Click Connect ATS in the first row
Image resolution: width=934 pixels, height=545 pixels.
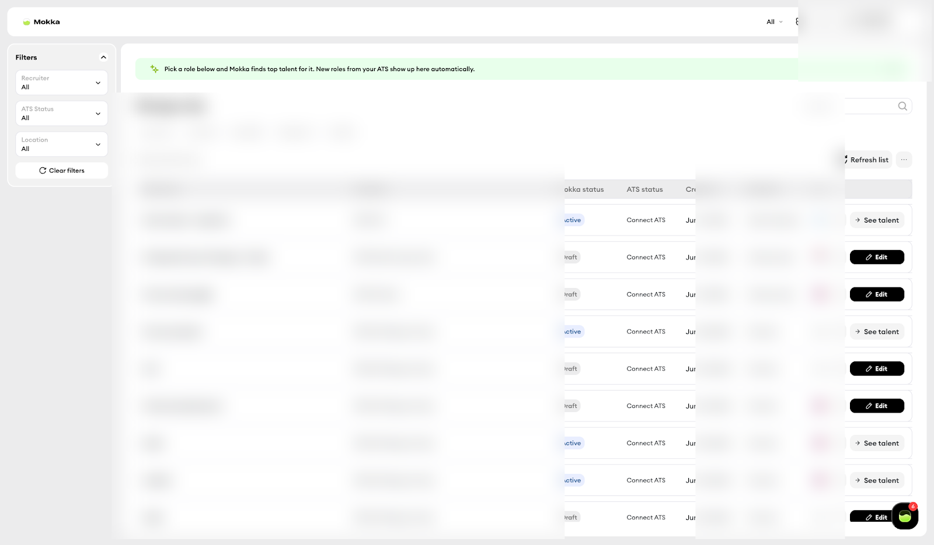point(646,220)
